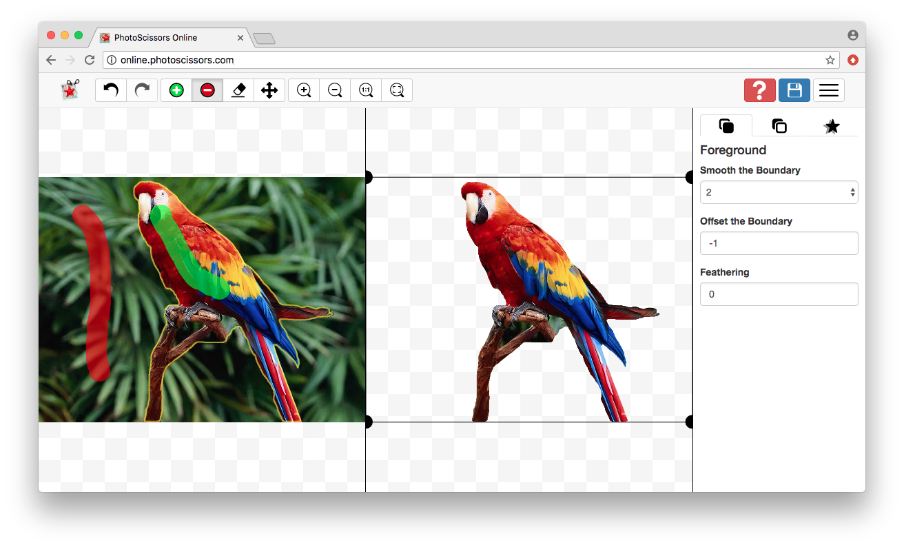Select the green foreground marker tool
Image resolution: width=904 pixels, height=547 pixels.
176,90
